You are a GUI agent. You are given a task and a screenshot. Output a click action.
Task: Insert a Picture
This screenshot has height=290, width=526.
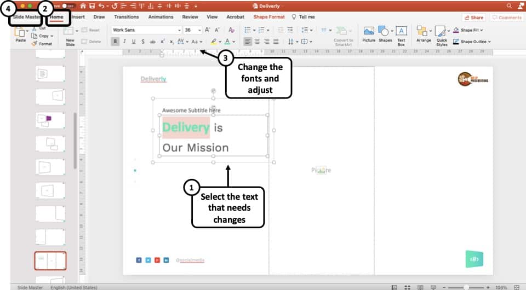369,34
